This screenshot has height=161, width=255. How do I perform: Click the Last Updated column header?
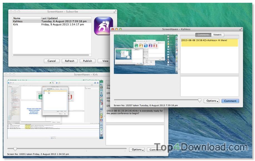click(66, 18)
